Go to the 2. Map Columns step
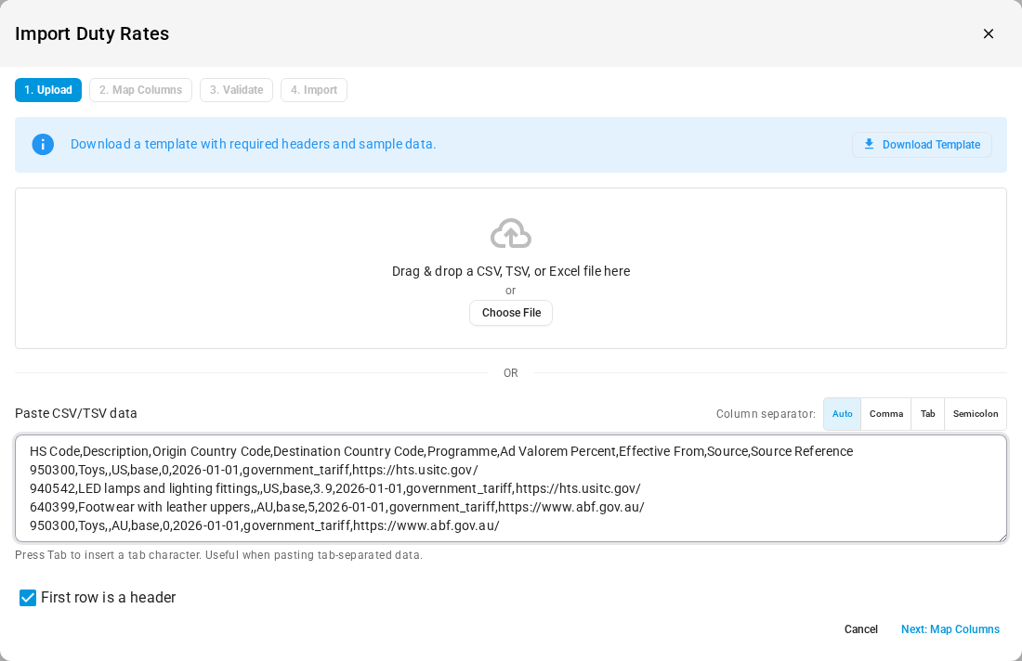This screenshot has width=1022, height=661. (x=141, y=90)
